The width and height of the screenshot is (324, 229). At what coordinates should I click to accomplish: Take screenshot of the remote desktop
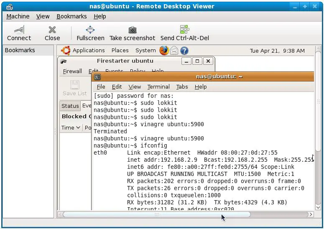pos(132,33)
